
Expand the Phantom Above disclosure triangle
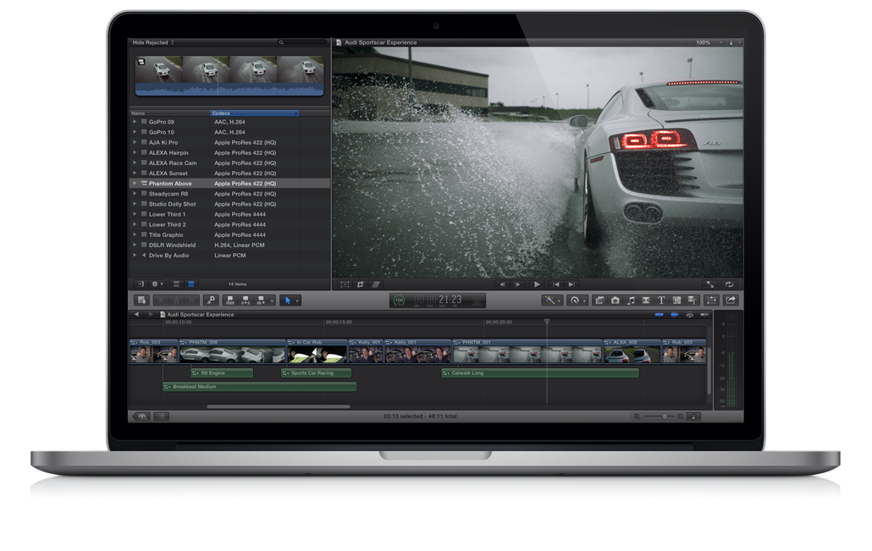(x=135, y=183)
